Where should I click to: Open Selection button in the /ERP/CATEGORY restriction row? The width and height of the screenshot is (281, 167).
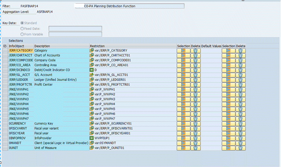click(x=184, y=51)
